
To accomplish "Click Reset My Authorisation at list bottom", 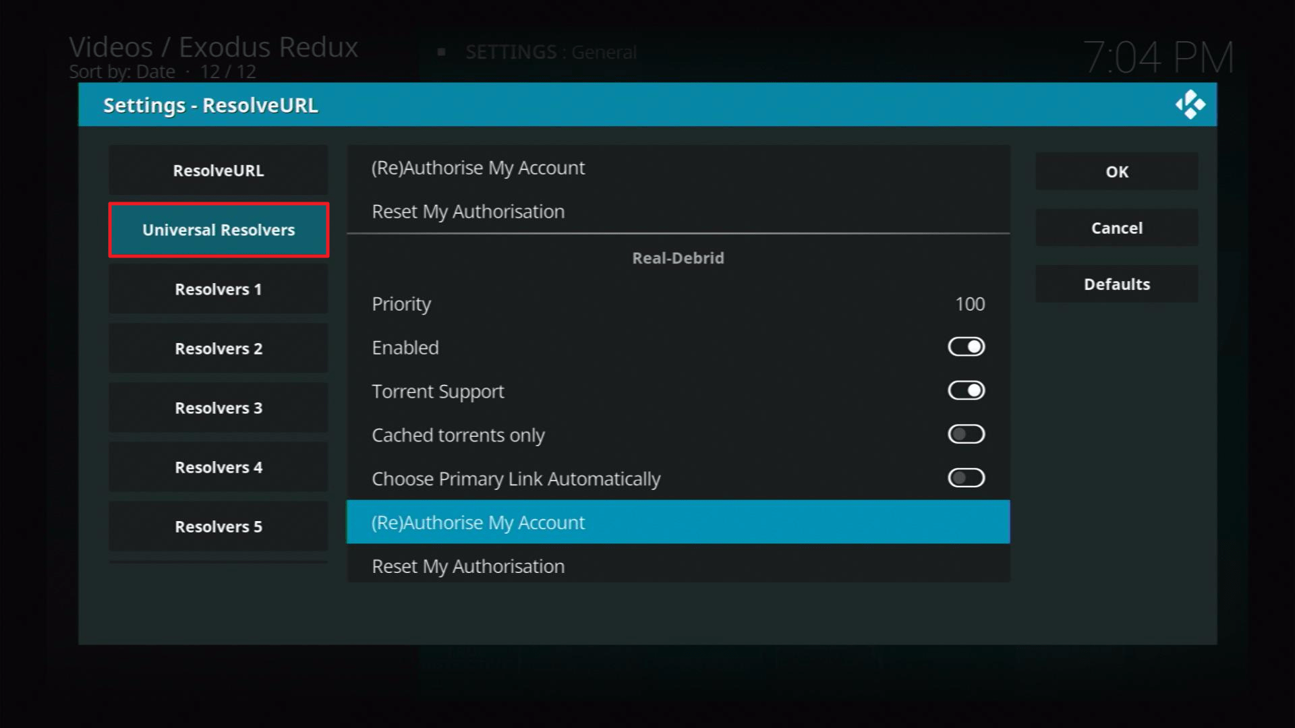I will click(x=678, y=565).
